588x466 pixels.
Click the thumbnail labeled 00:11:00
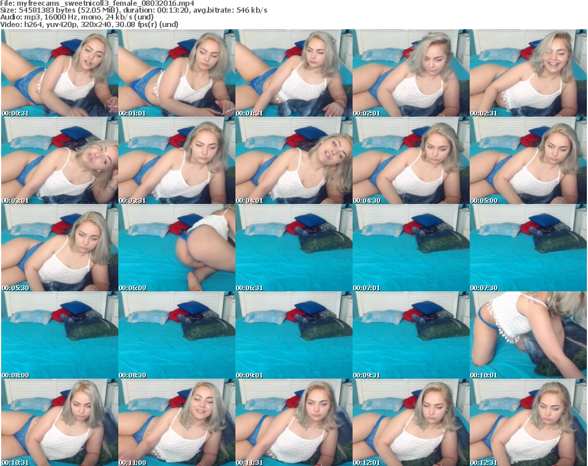176,422
